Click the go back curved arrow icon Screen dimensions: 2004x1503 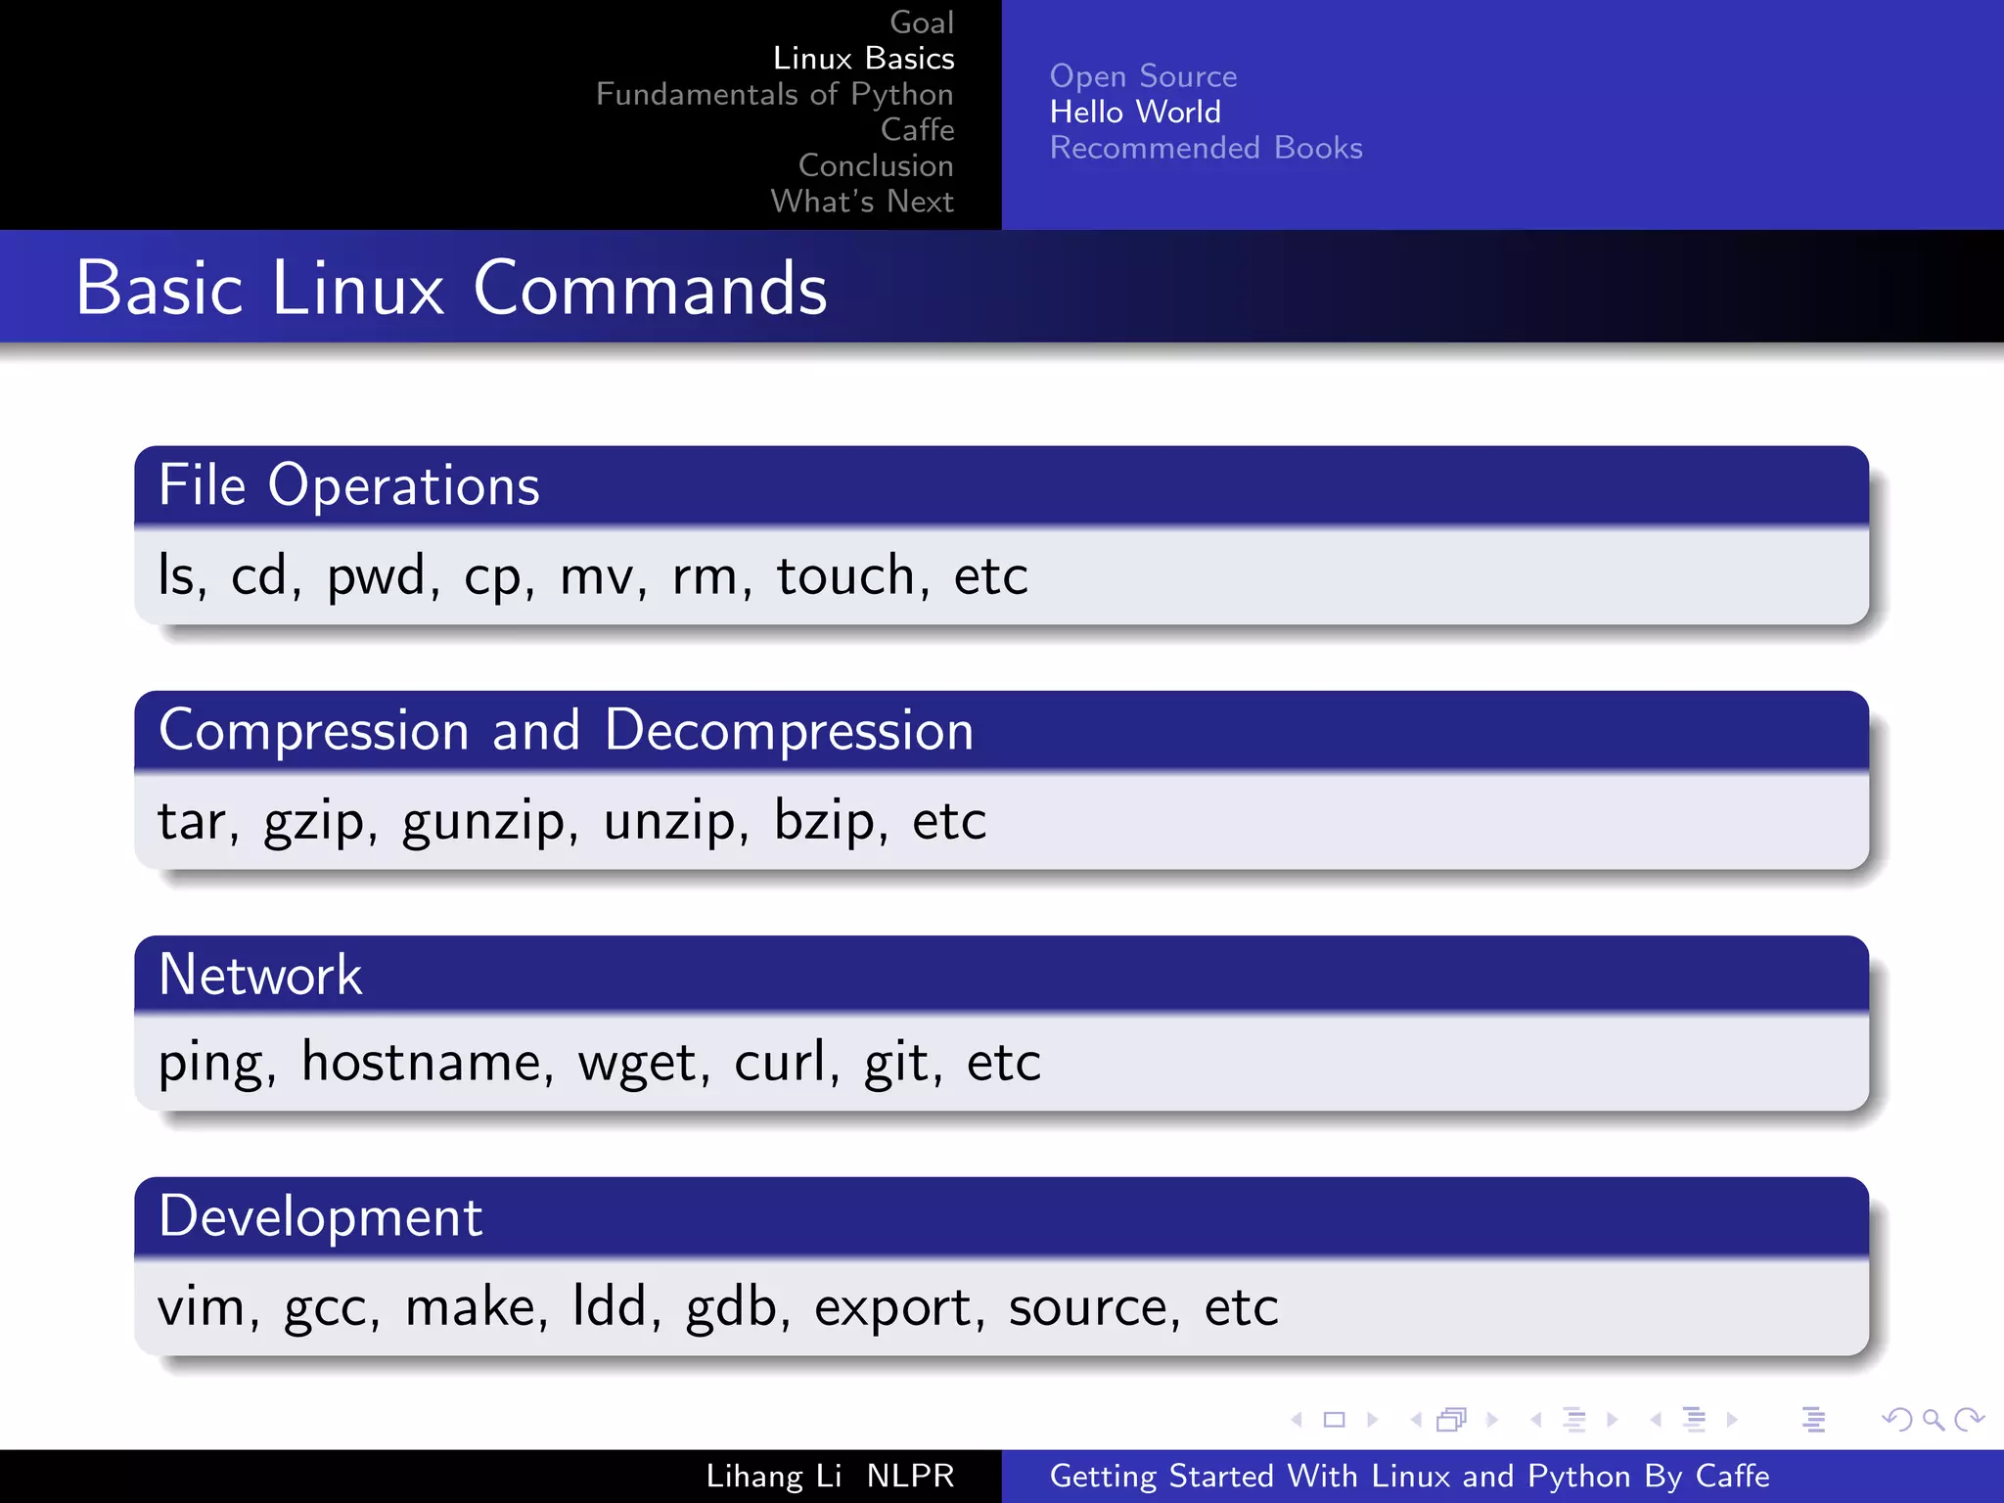(1897, 1420)
